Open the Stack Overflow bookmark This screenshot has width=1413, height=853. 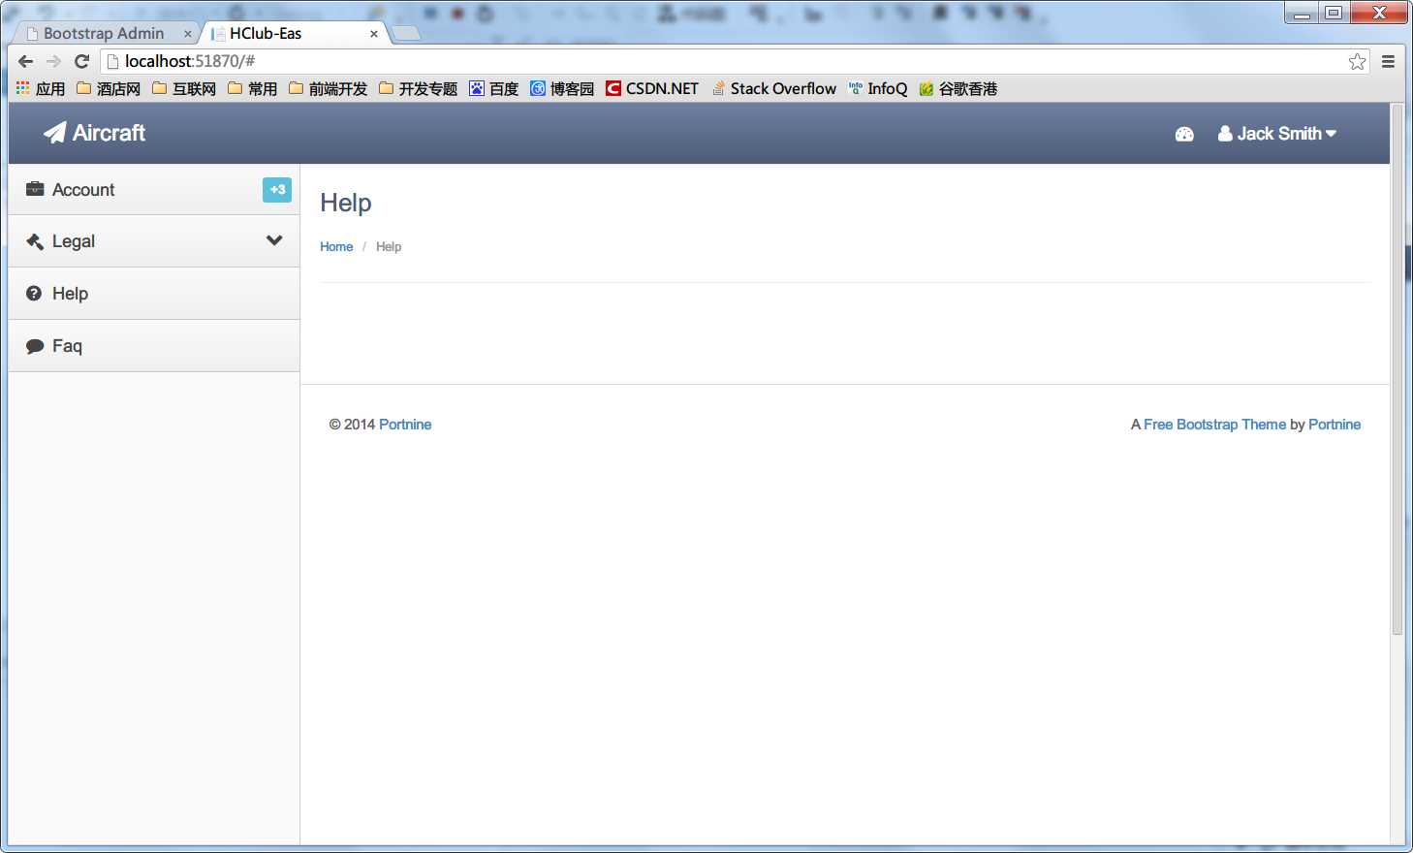point(773,88)
